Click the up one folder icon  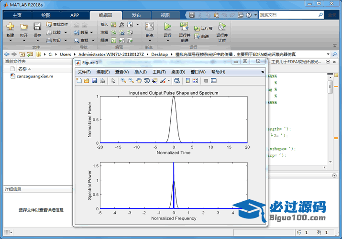[x=22, y=54]
